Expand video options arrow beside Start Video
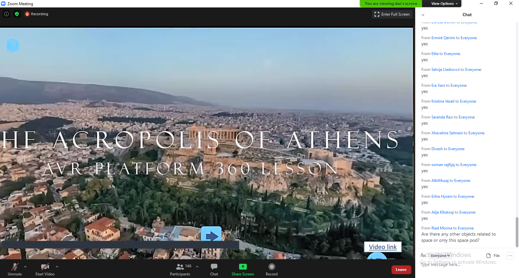 coord(57,267)
